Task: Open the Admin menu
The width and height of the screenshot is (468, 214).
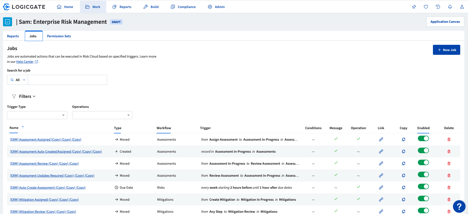Action: pyautogui.click(x=216, y=7)
